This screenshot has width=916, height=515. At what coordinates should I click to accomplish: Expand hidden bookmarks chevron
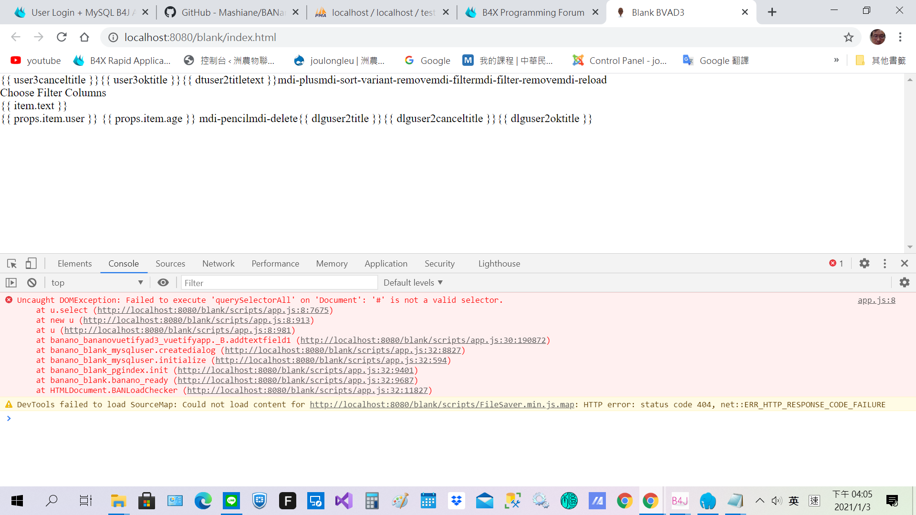click(836, 60)
